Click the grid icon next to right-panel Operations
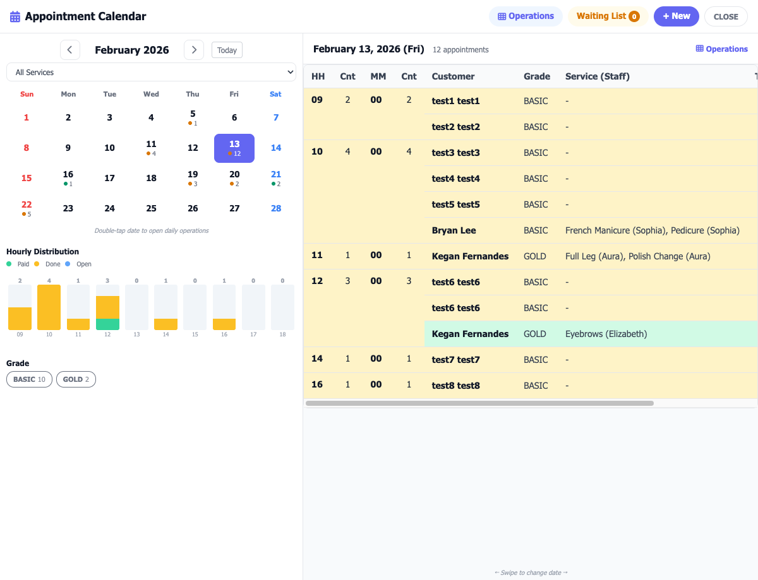Viewport: 758px width, 580px height. click(699, 49)
